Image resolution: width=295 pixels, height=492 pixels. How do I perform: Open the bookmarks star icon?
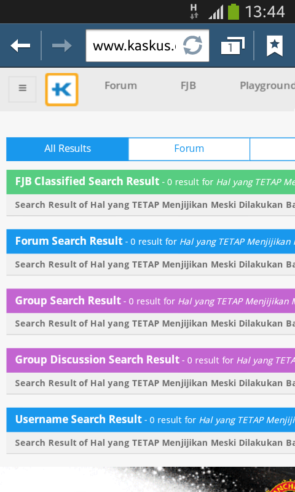(x=275, y=46)
